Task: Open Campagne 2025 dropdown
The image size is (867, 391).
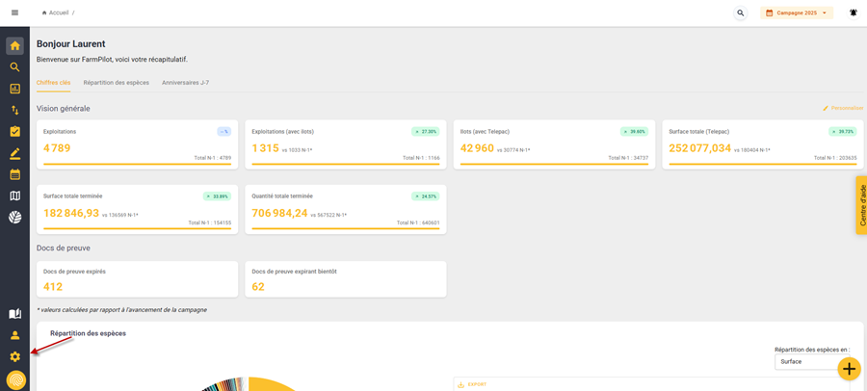Action: 797,13
